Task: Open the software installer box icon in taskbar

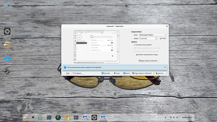Action: click(x=67, y=117)
